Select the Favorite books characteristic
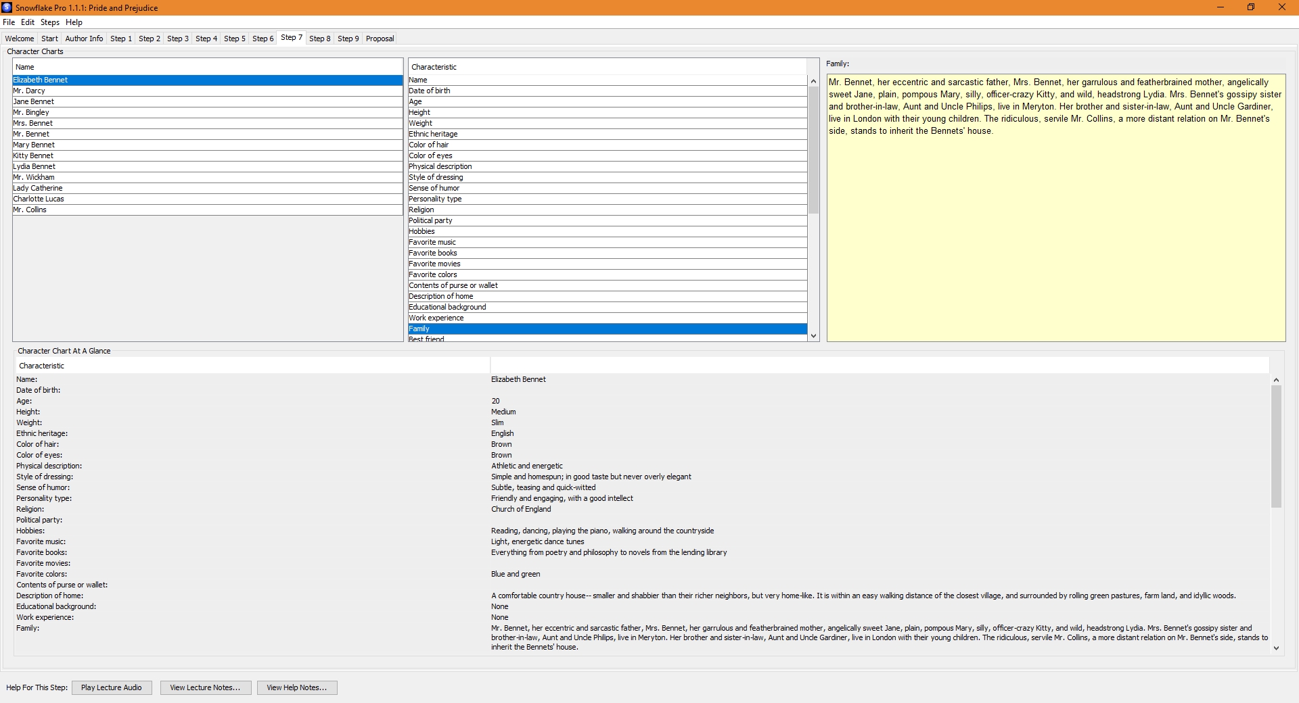Screen dimensions: 1299x703 (x=608, y=253)
